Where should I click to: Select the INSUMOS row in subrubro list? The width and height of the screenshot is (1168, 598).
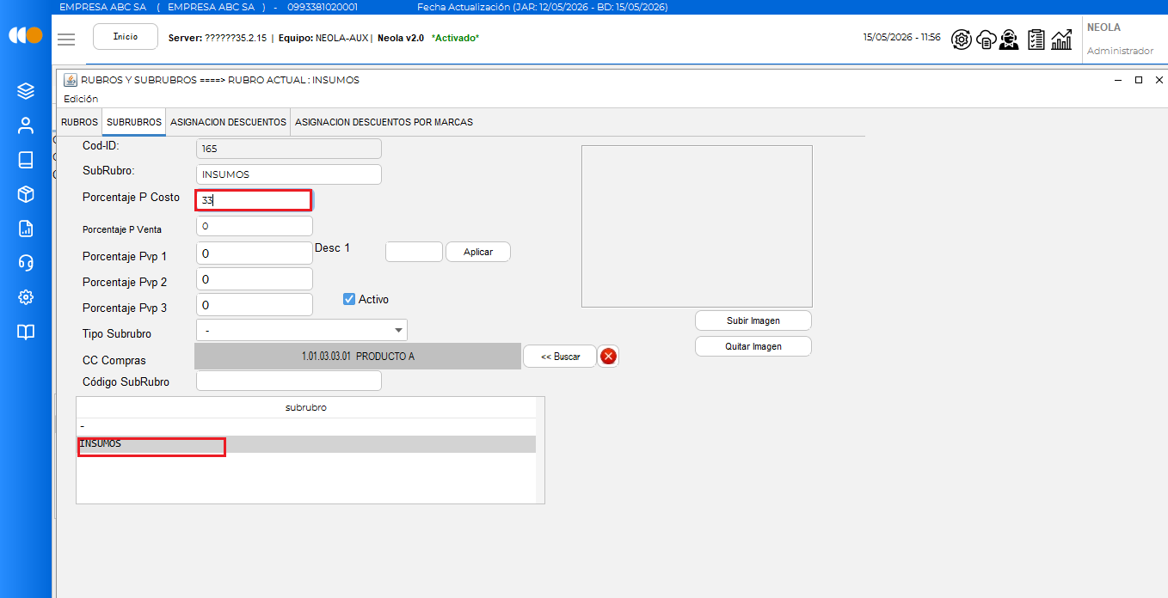point(306,444)
